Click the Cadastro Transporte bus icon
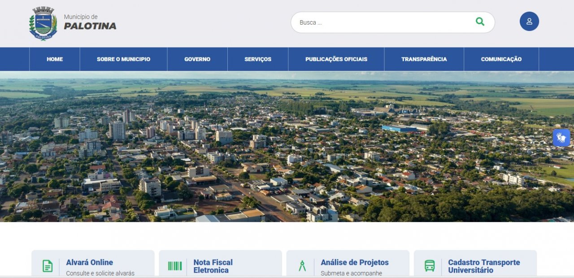Screen dimensions: 574x278 coord(430,266)
